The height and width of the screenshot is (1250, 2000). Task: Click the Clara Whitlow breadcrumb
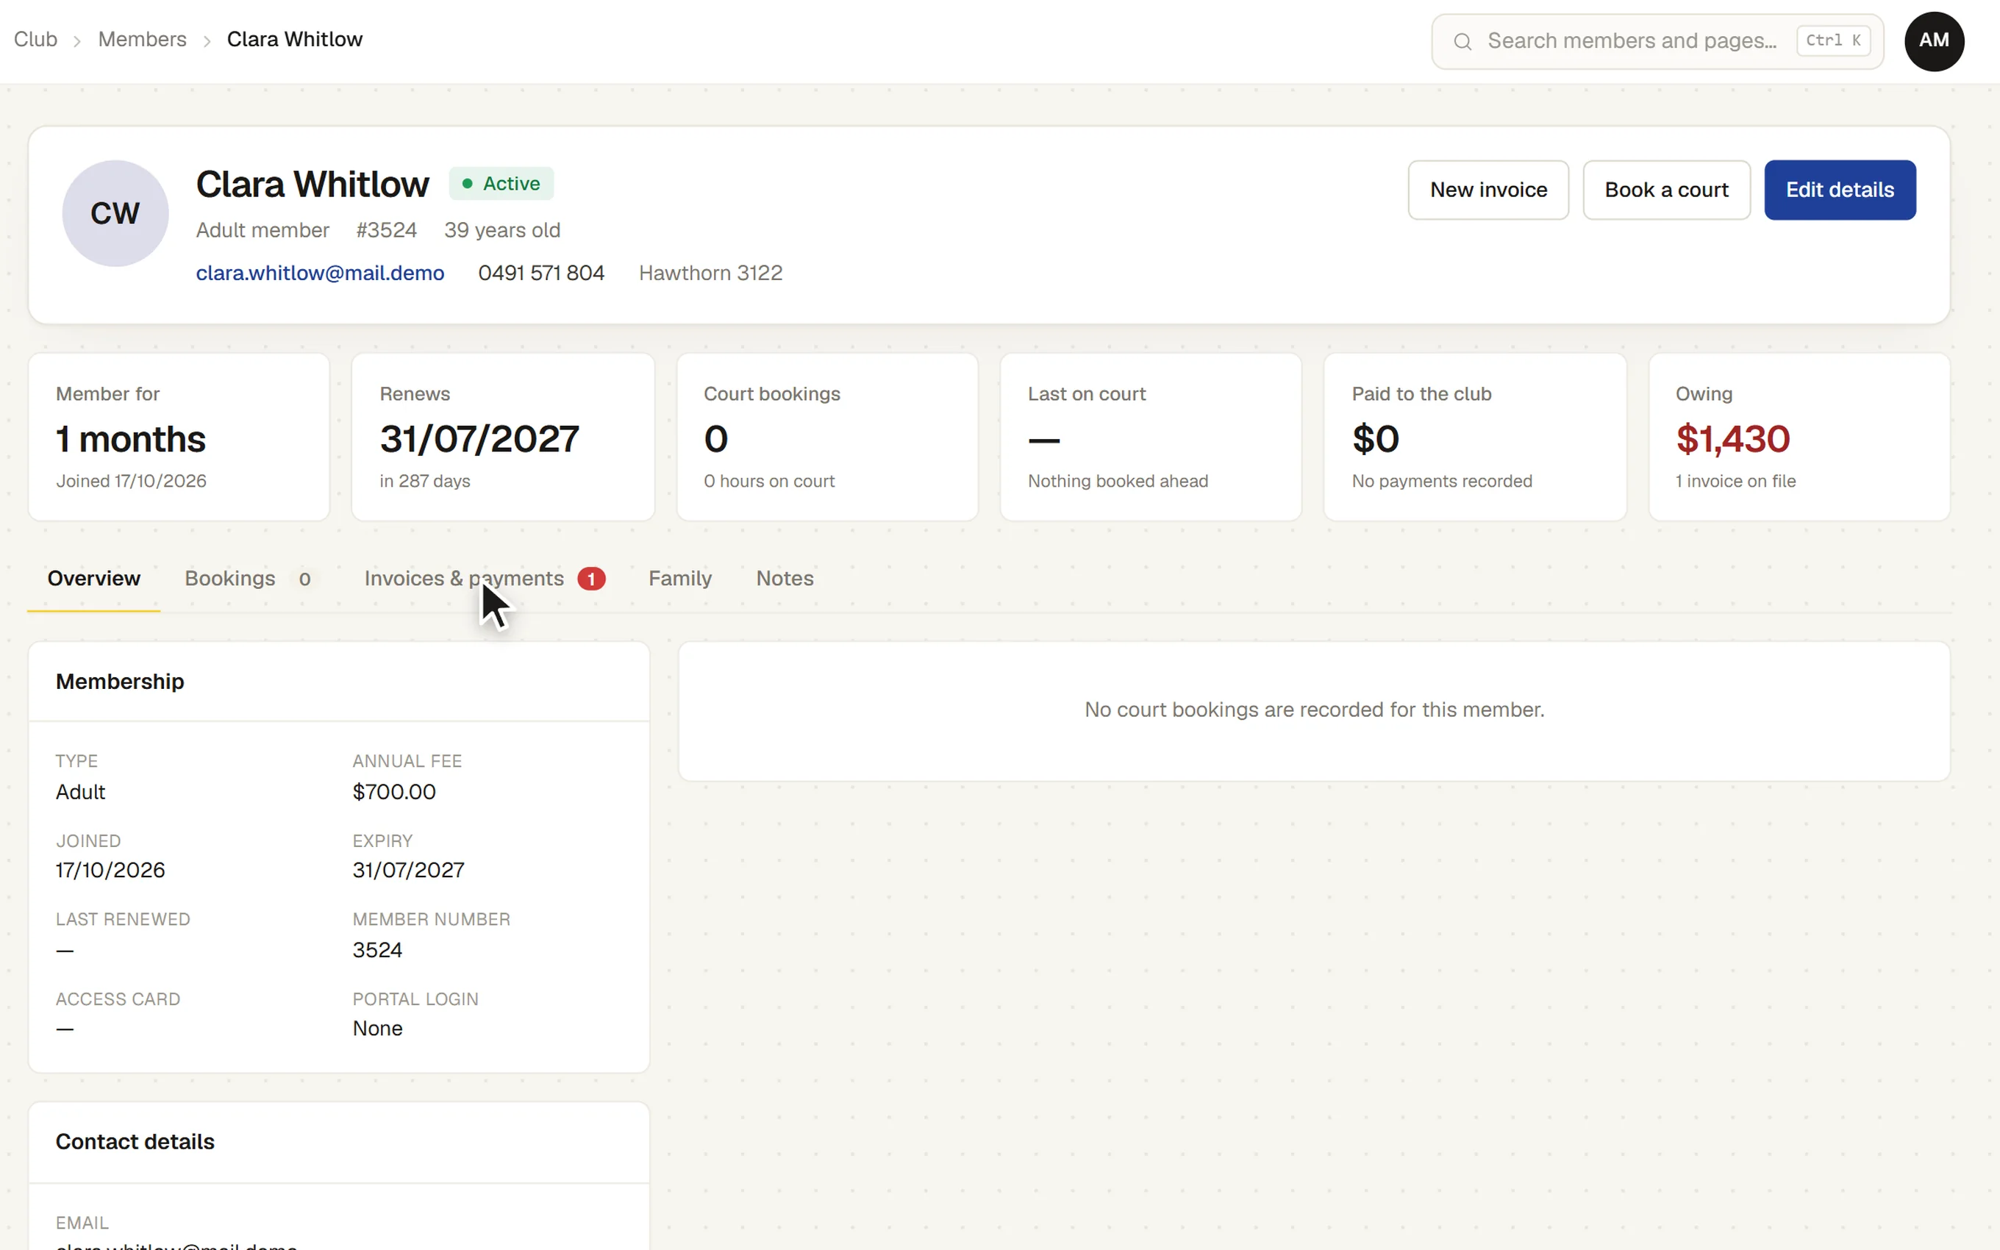pos(294,40)
